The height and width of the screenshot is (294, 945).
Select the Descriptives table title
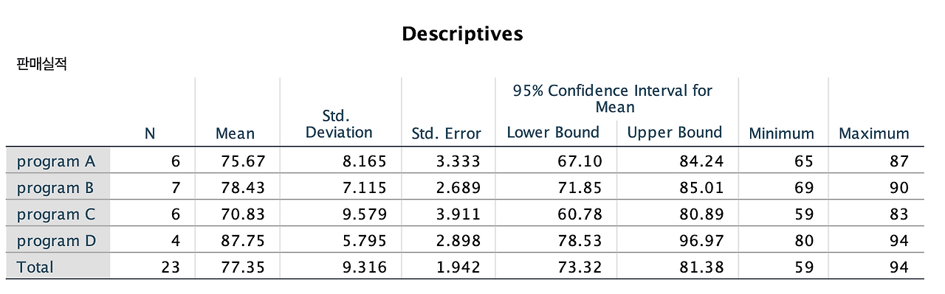462,34
